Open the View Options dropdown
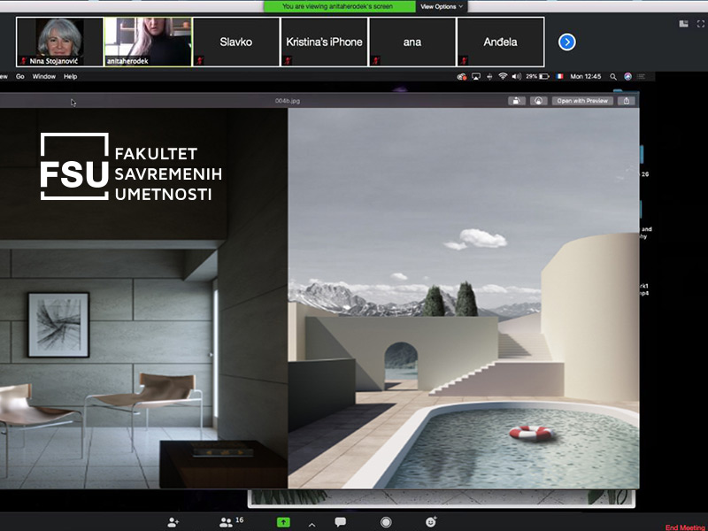Screen dimensions: 708x531 pos(442,6)
